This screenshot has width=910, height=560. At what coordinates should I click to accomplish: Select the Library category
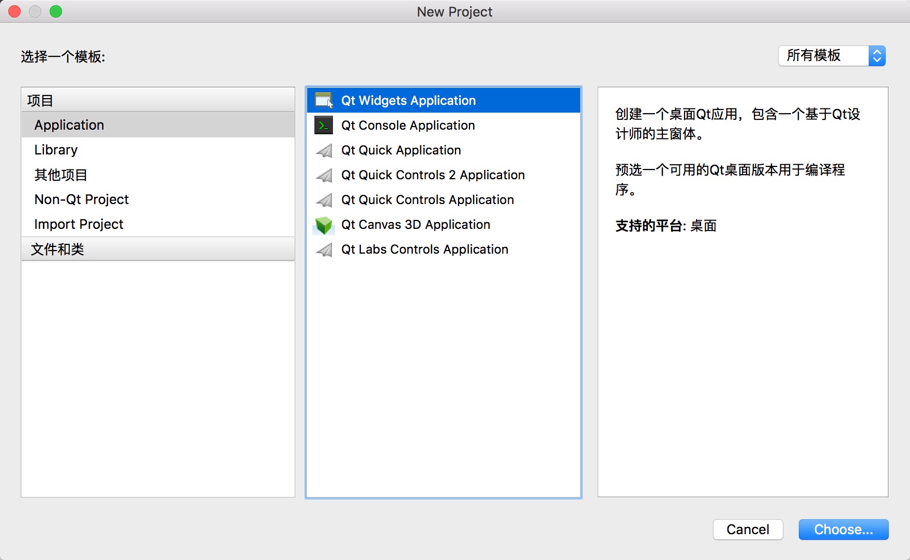tap(158, 150)
